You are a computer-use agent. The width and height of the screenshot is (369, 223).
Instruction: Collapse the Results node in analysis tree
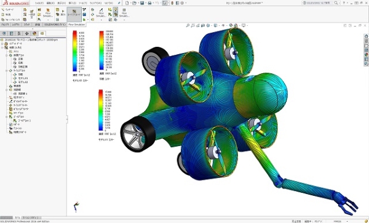[2, 47]
